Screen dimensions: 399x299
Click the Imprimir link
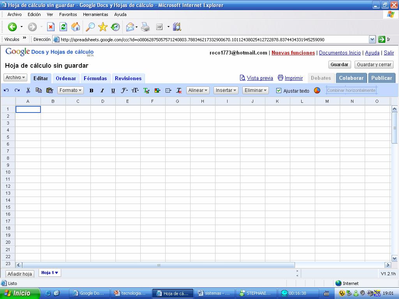pos(290,78)
